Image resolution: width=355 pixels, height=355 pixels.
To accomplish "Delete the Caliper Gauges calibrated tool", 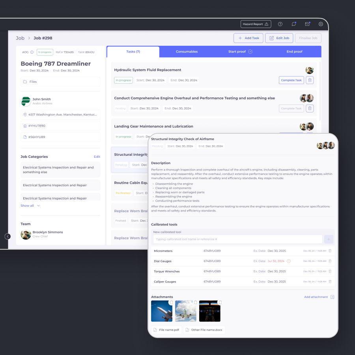I will pos(330,282).
